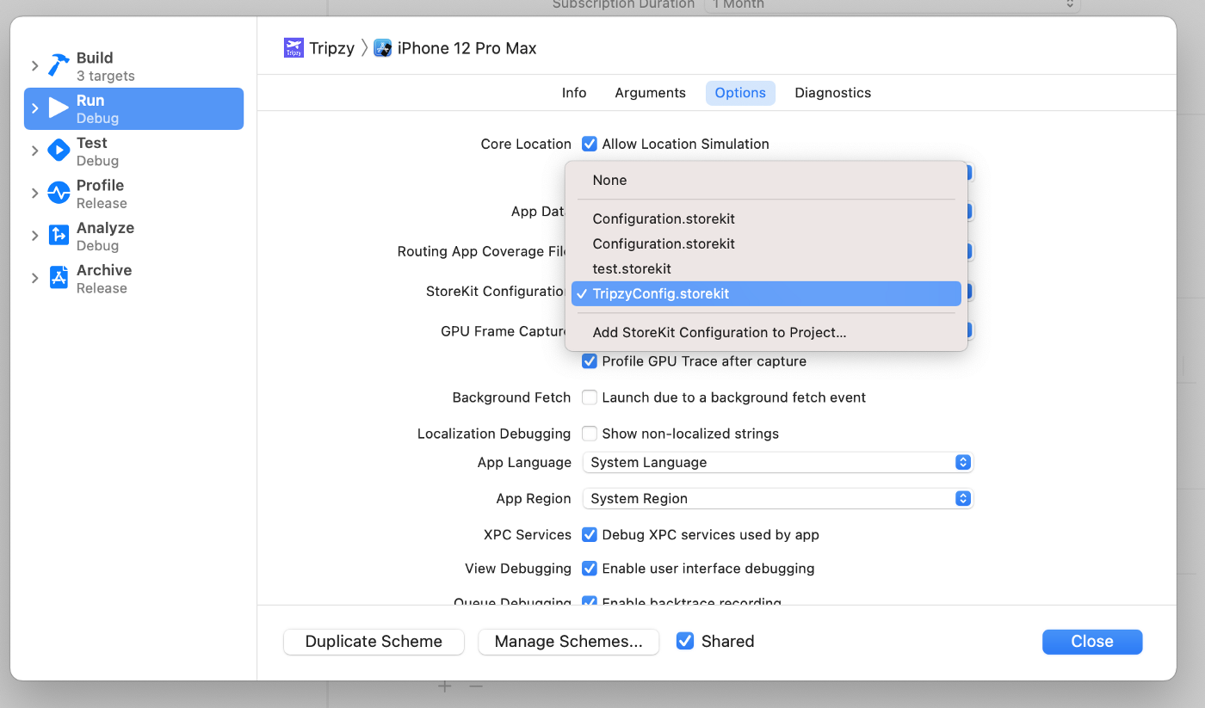The image size is (1205, 708).
Task: Click the Tripzy app icon in breadcrumb
Action: (x=294, y=48)
